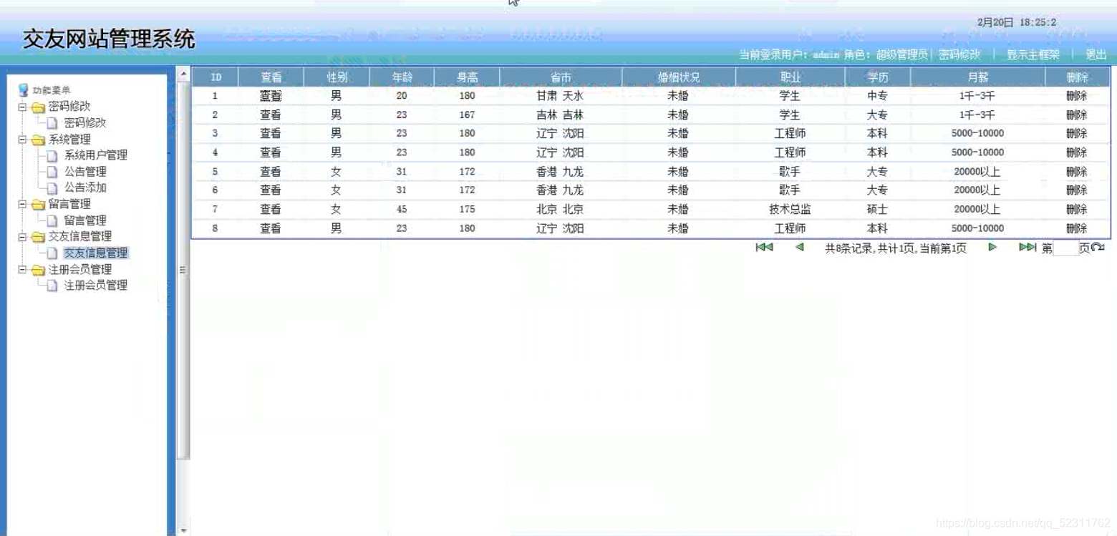Collapse the 注册会员管理 tree node
This screenshot has width=1117, height=536.
[22, 270]
